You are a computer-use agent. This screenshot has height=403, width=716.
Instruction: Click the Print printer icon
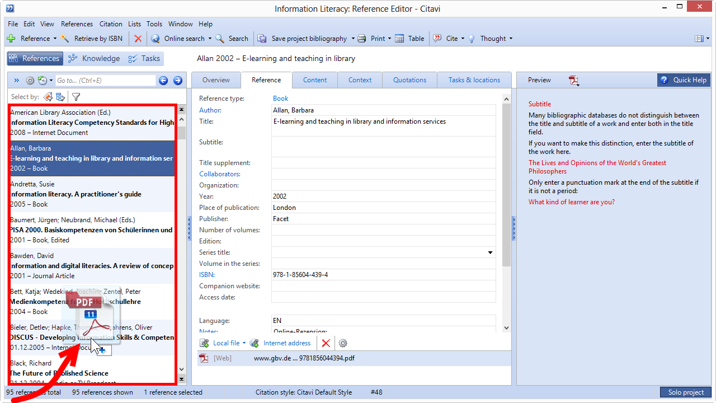362,39
